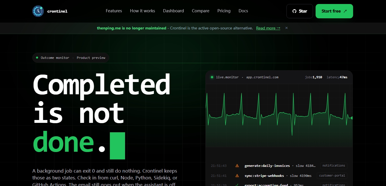This screenshot has height=186, width=386.
Task: Click the 'thenping.me is no longer maintained' text
Action: [132, 28]
